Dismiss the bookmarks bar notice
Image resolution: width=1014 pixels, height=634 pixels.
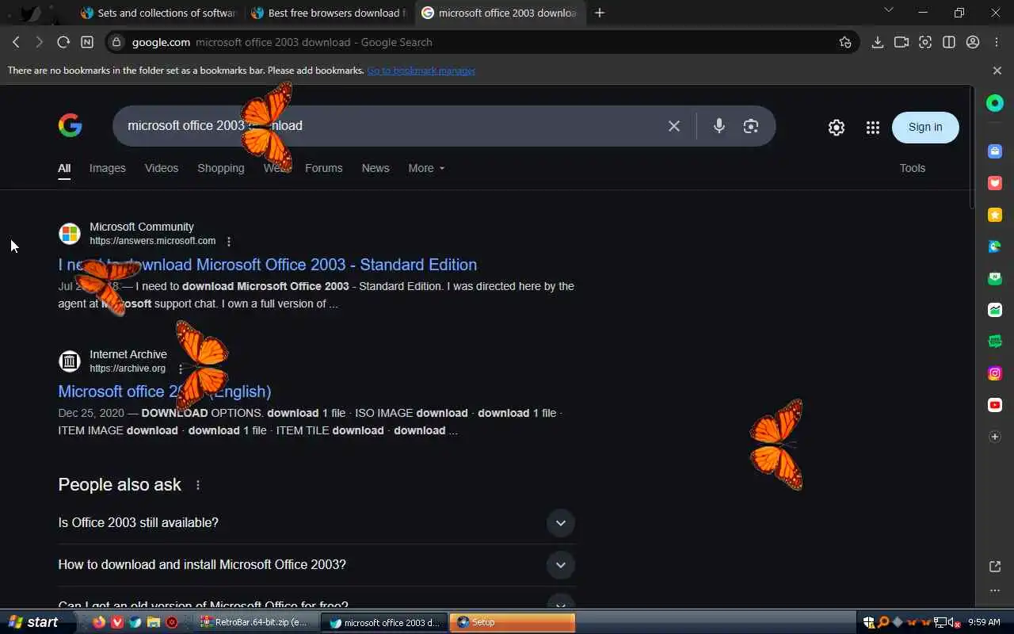[997, 71]
